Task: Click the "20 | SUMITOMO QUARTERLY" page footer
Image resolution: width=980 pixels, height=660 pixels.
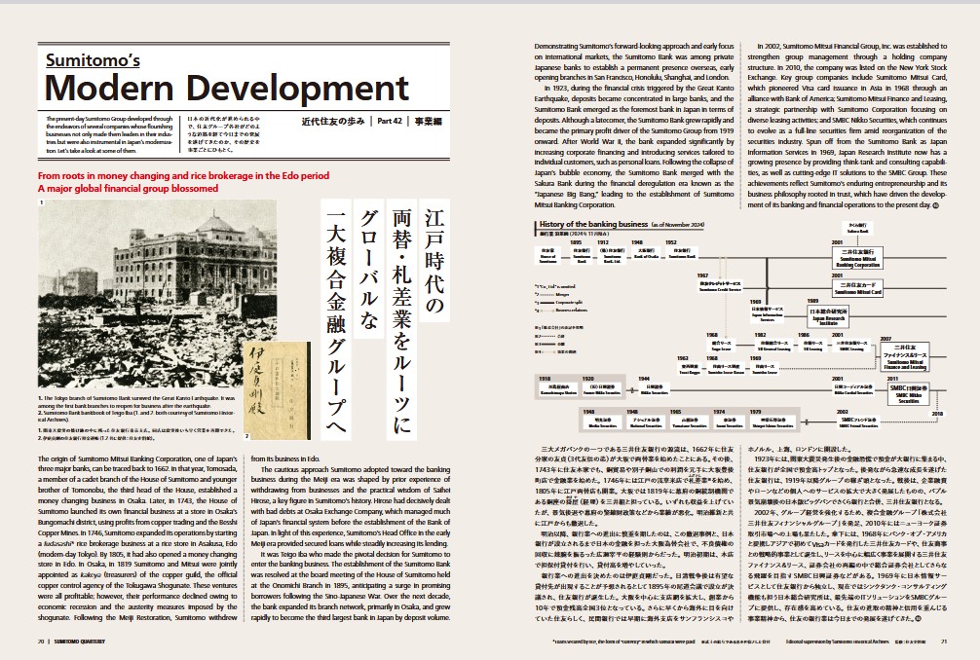Action: click(x=71, y=642)
